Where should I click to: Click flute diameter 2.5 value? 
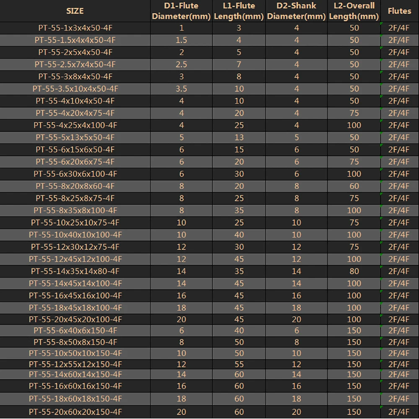click(x=181, y=65)
